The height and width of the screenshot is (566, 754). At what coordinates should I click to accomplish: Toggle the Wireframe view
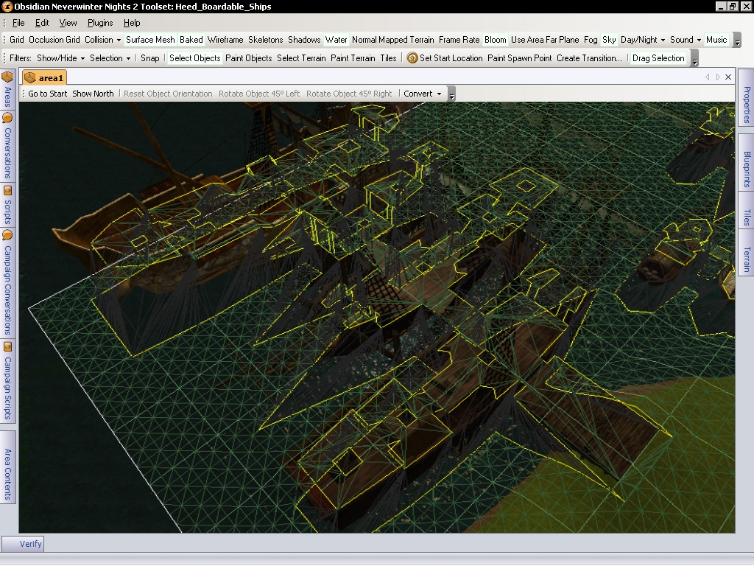(x=225, y=40)
